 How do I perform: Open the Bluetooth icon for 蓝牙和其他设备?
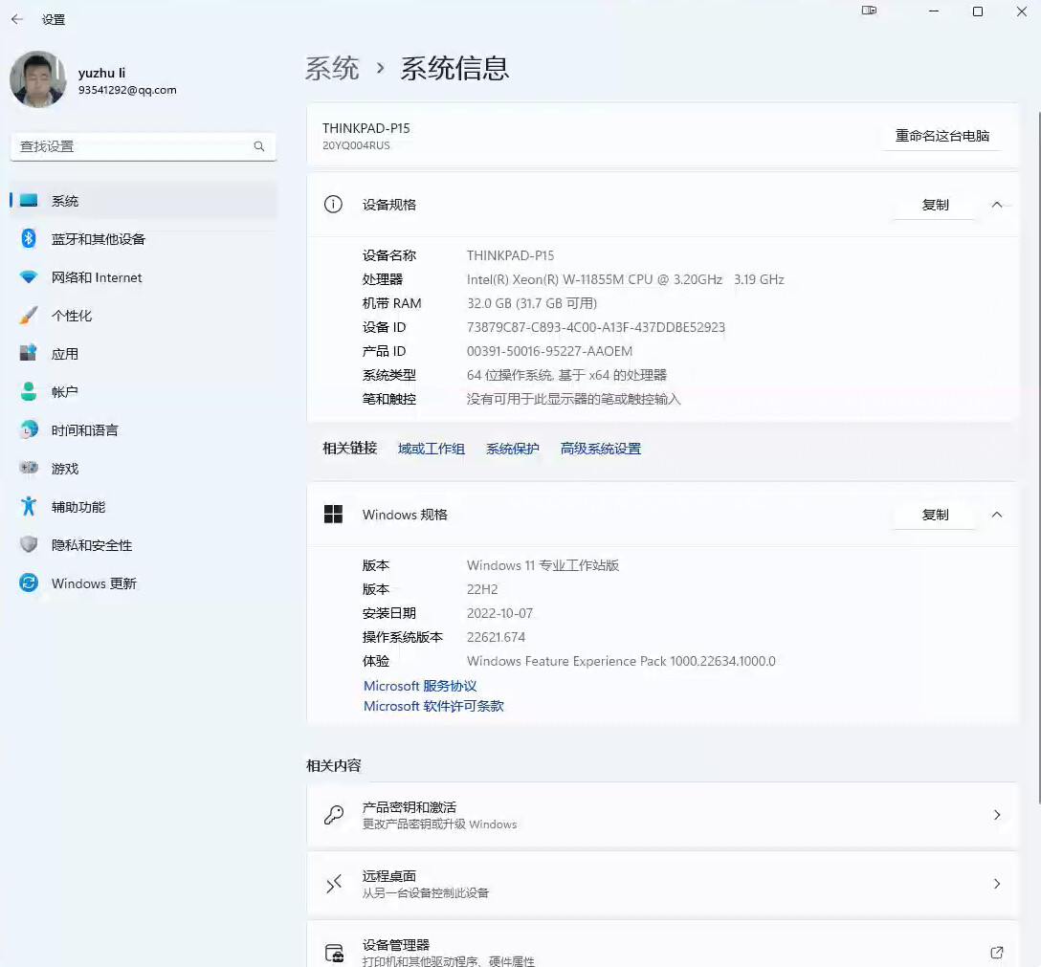tap(29, 238)
